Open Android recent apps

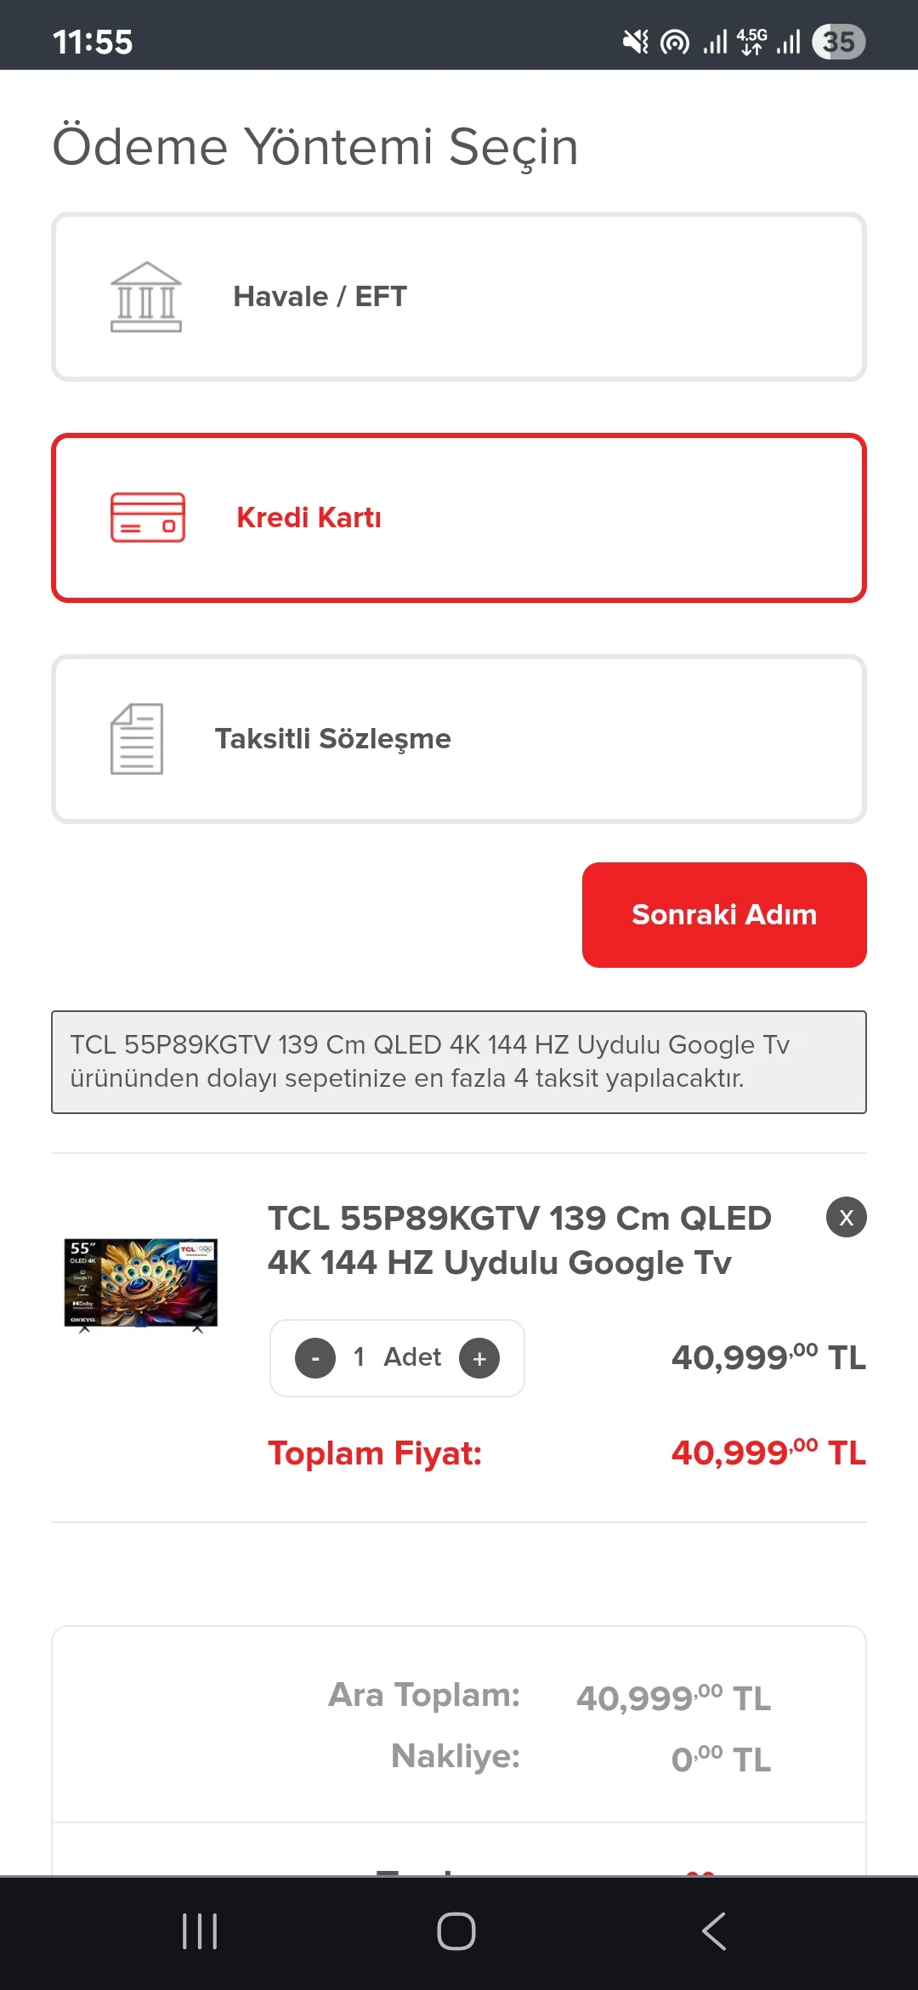[200, 1931]
